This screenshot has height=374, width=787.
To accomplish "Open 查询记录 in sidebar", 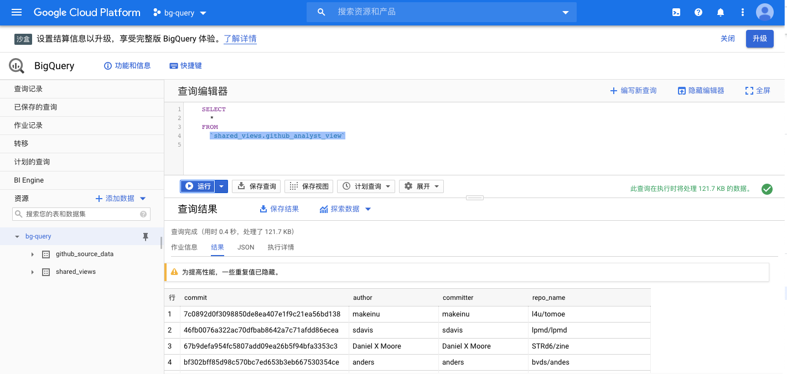I will click(x=82, y=89).
